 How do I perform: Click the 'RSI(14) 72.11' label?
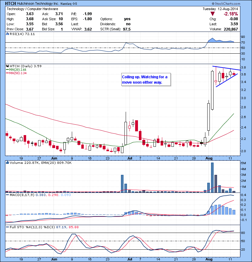tap(22, 34)
